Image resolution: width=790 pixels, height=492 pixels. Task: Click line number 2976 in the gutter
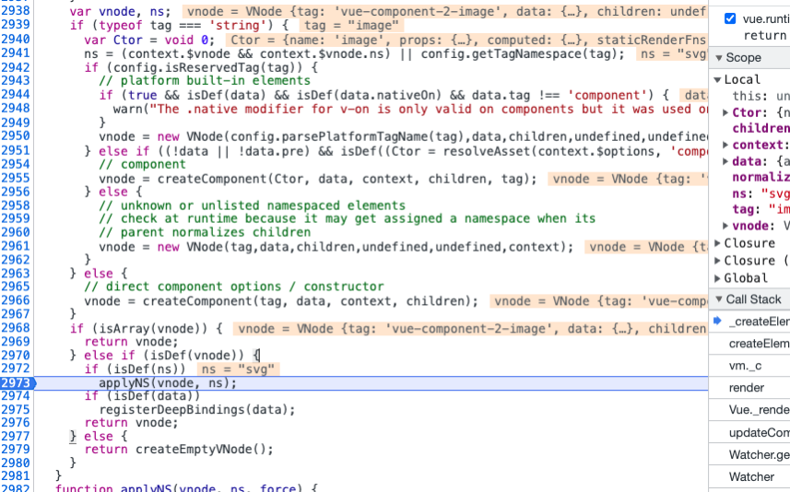(15, 423)
